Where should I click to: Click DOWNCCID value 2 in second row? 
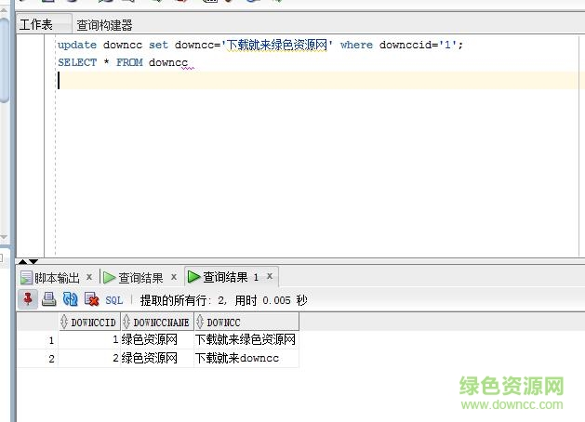click(x=89, y=358)
